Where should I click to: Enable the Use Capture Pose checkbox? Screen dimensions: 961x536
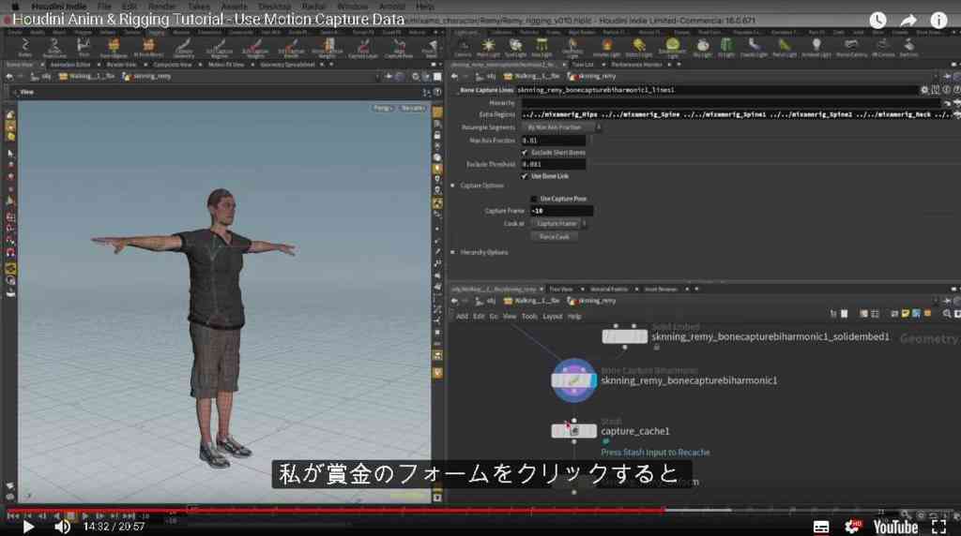point(533,199)
